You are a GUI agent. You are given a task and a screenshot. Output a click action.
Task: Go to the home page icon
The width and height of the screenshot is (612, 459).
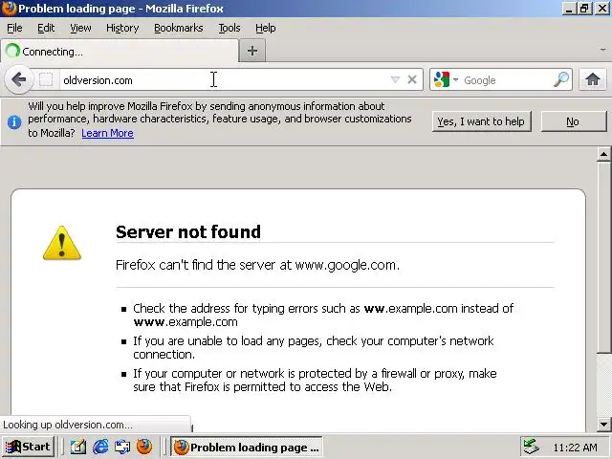(x=593, y=79)
